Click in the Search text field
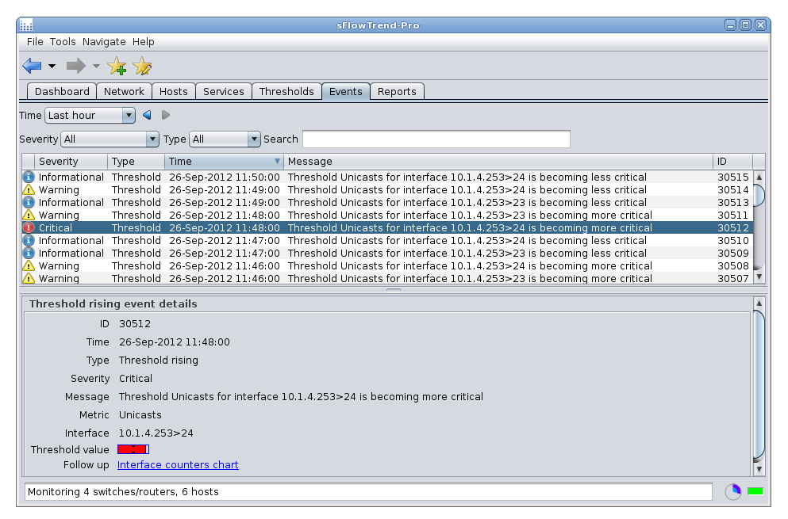Image resolution: width=788 pixels, height=519 pixels. pyautogui.click(x=436, y=139)
